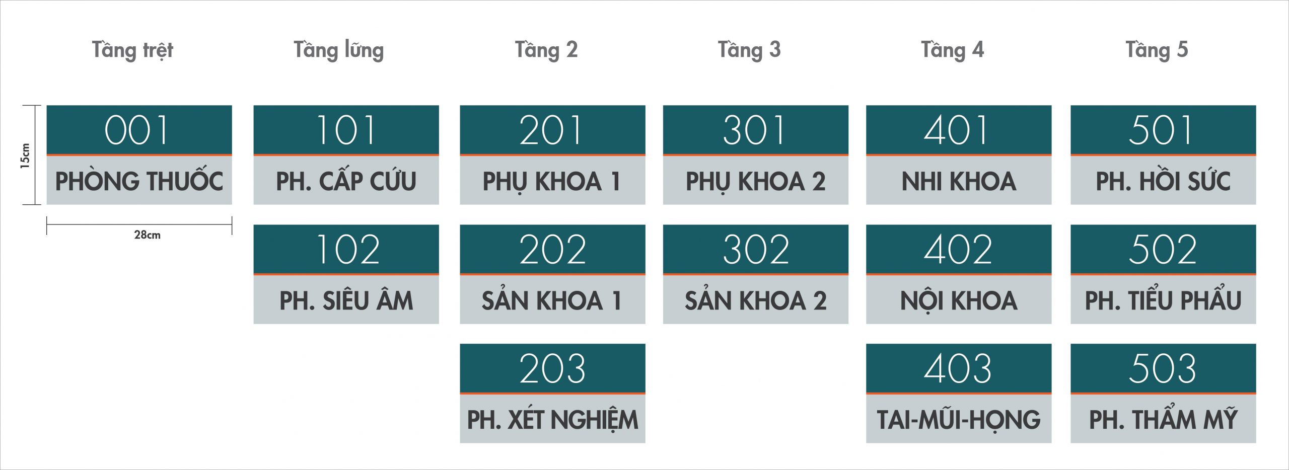Click the 102 PH. SIÊU ÂM sign

[346, 274]
